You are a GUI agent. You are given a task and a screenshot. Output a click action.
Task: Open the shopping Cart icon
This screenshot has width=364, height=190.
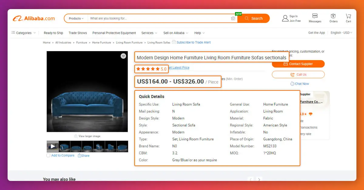(348, 18)
